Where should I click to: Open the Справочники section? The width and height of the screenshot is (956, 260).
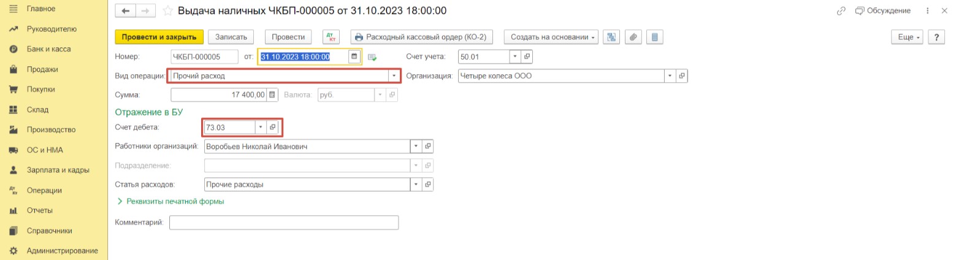[49, 231]
